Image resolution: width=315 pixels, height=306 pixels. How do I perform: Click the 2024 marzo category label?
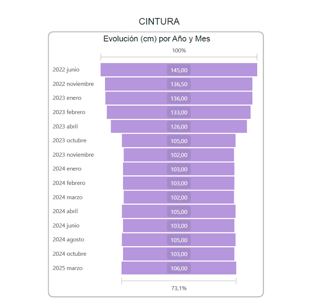pyautogui.click(x=67, y=197)
